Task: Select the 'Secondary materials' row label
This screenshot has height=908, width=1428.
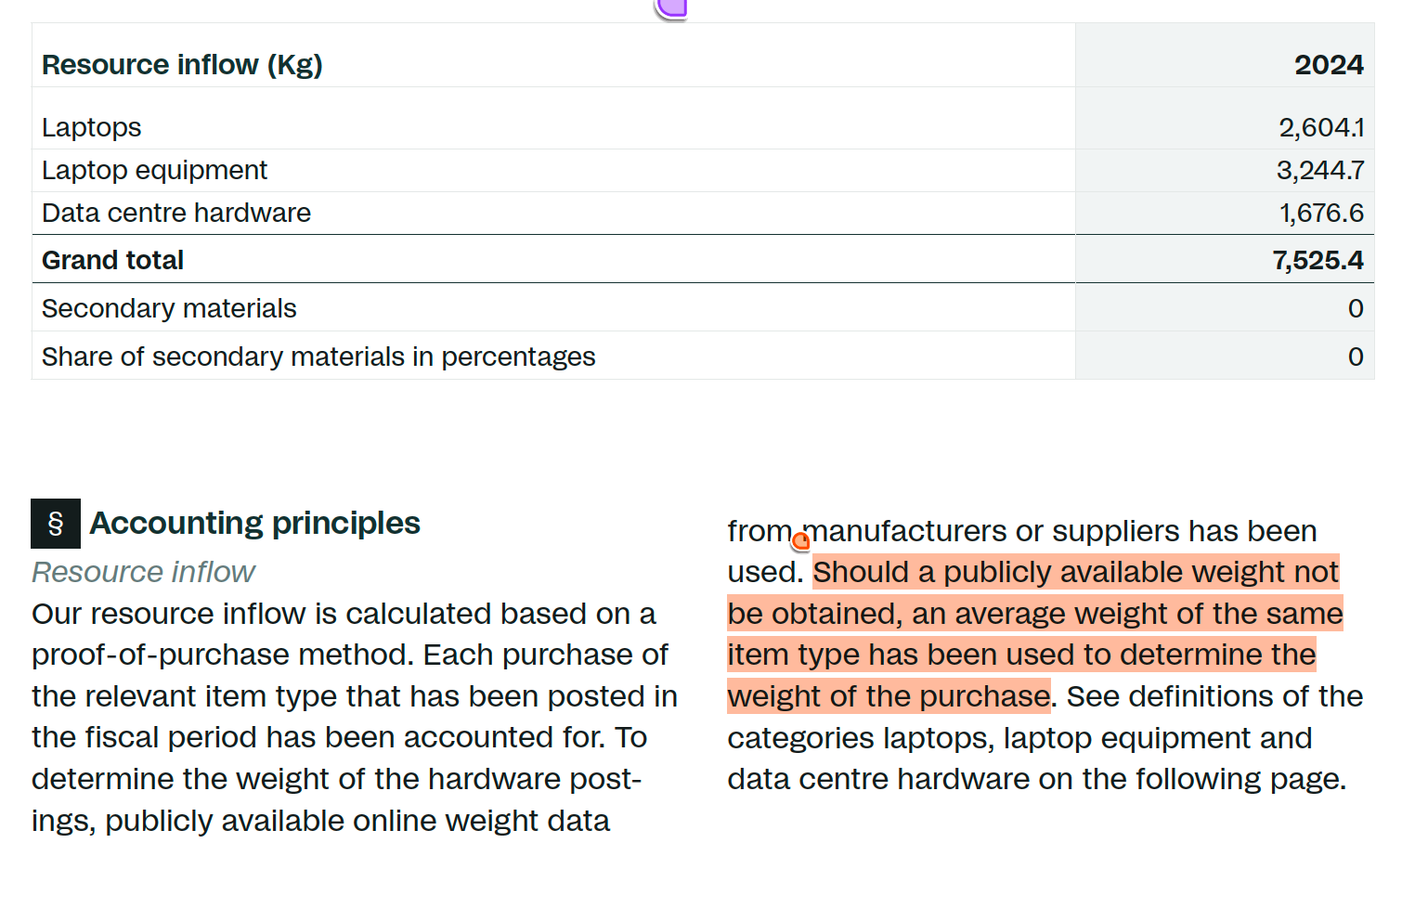Action: 169,309
